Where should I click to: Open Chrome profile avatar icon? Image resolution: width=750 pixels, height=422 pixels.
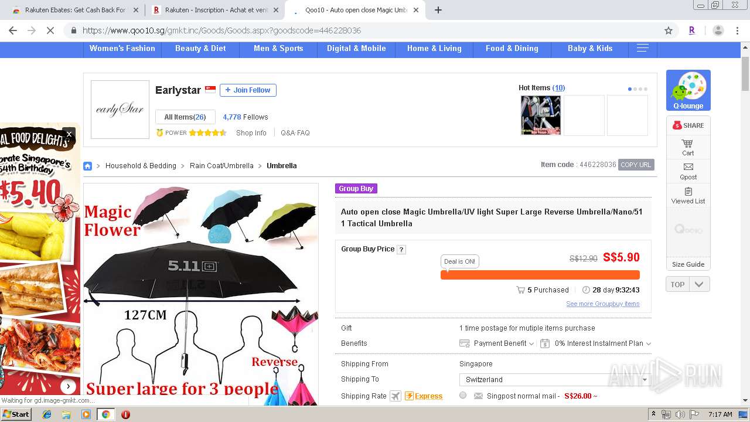pyautogui.click(x=718, y=30)
